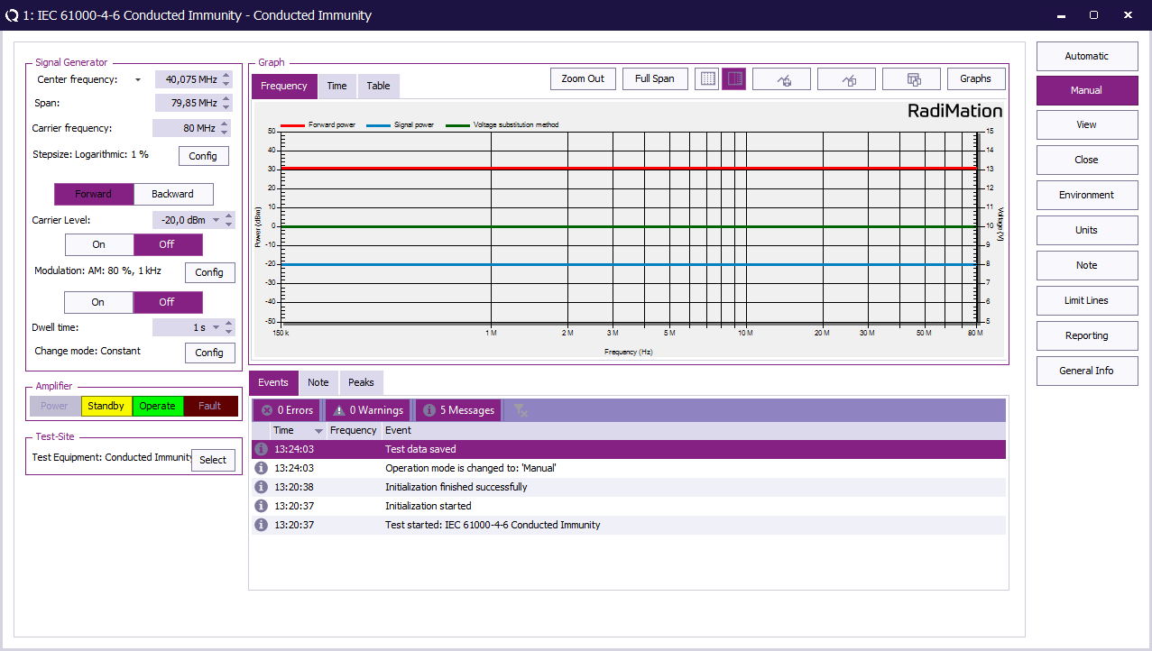Image resolution: width=1152 pixels, height=651 pixels.
Task: Set amplifier to Operate state
Action: tap(157, 406)
